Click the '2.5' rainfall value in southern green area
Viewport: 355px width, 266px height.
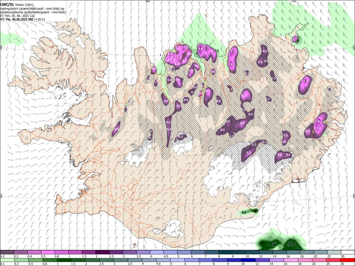pyautogui.click(x=273, y=244)
